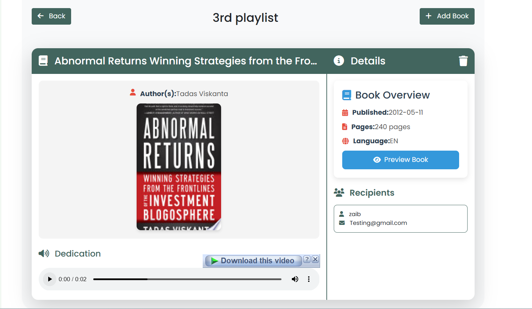Click the Details info icon

339,61
